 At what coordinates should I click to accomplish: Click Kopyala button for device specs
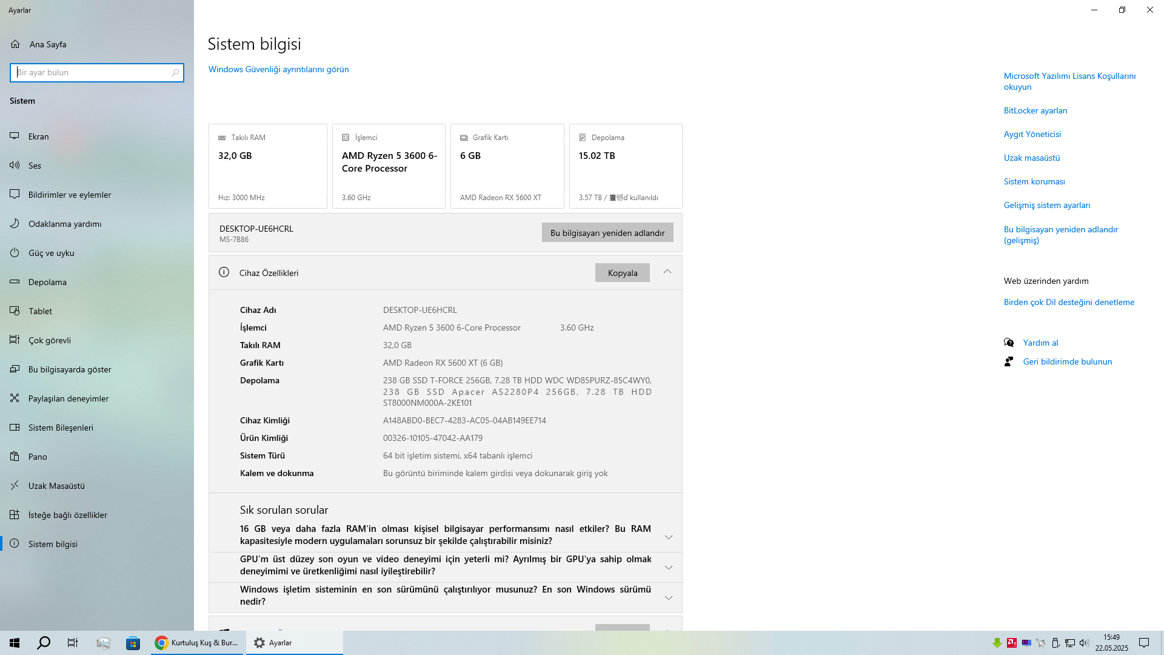[x=623, y=272]
